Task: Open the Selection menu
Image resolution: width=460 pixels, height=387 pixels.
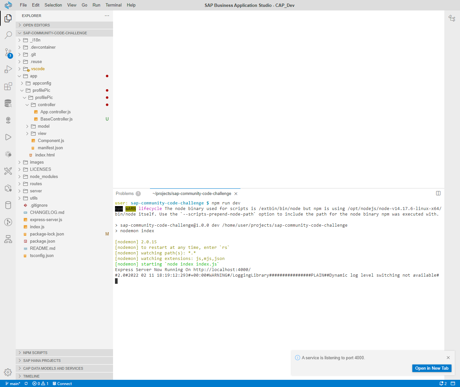Action: click(x=53, y=5)
